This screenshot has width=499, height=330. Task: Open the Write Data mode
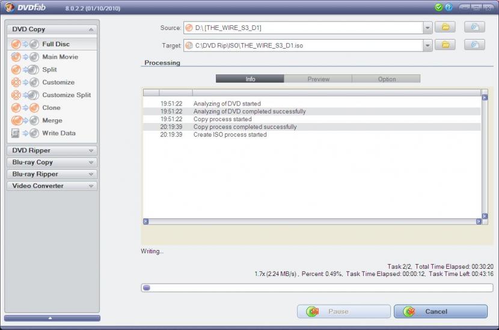coord(52,133)
